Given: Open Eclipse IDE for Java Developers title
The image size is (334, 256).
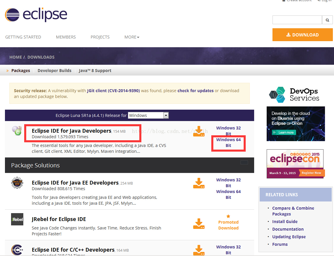Looking at the screenshot, I should point(72,131).
